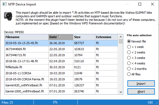Click the sport watch device image
This screenshot has width=159, height=105.
click(8, 16)
